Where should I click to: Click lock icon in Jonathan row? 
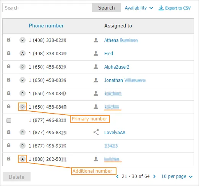pos(8,80)
